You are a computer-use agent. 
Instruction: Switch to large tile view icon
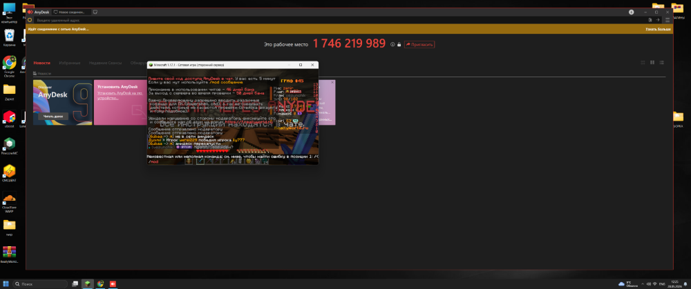(x=643, y=63)
